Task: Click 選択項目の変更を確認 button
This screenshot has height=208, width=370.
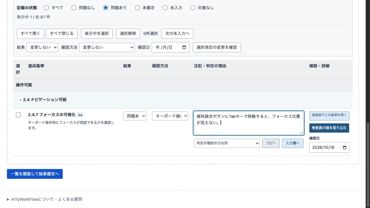Action: [217, 47]
